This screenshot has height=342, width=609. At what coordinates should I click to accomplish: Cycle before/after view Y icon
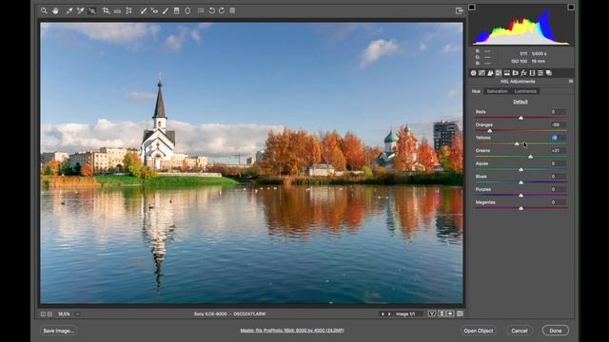pyautogui.click(x=431, y=313)
